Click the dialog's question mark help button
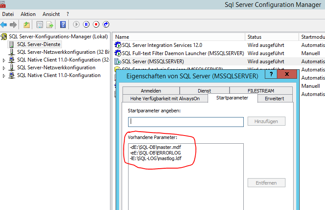This screenshot has width=325, height=210. pyautogui.click(x=271, y=74)
